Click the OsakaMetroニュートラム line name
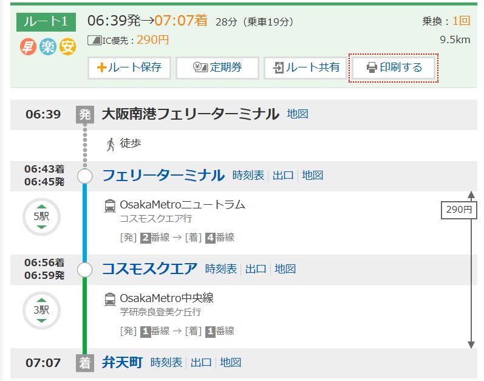This screenshot has height=381, width=484. 182,205
